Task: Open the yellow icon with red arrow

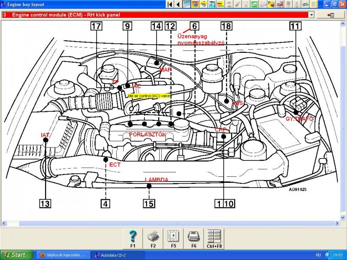Action: pyautogui.click(x=220, y=4)
